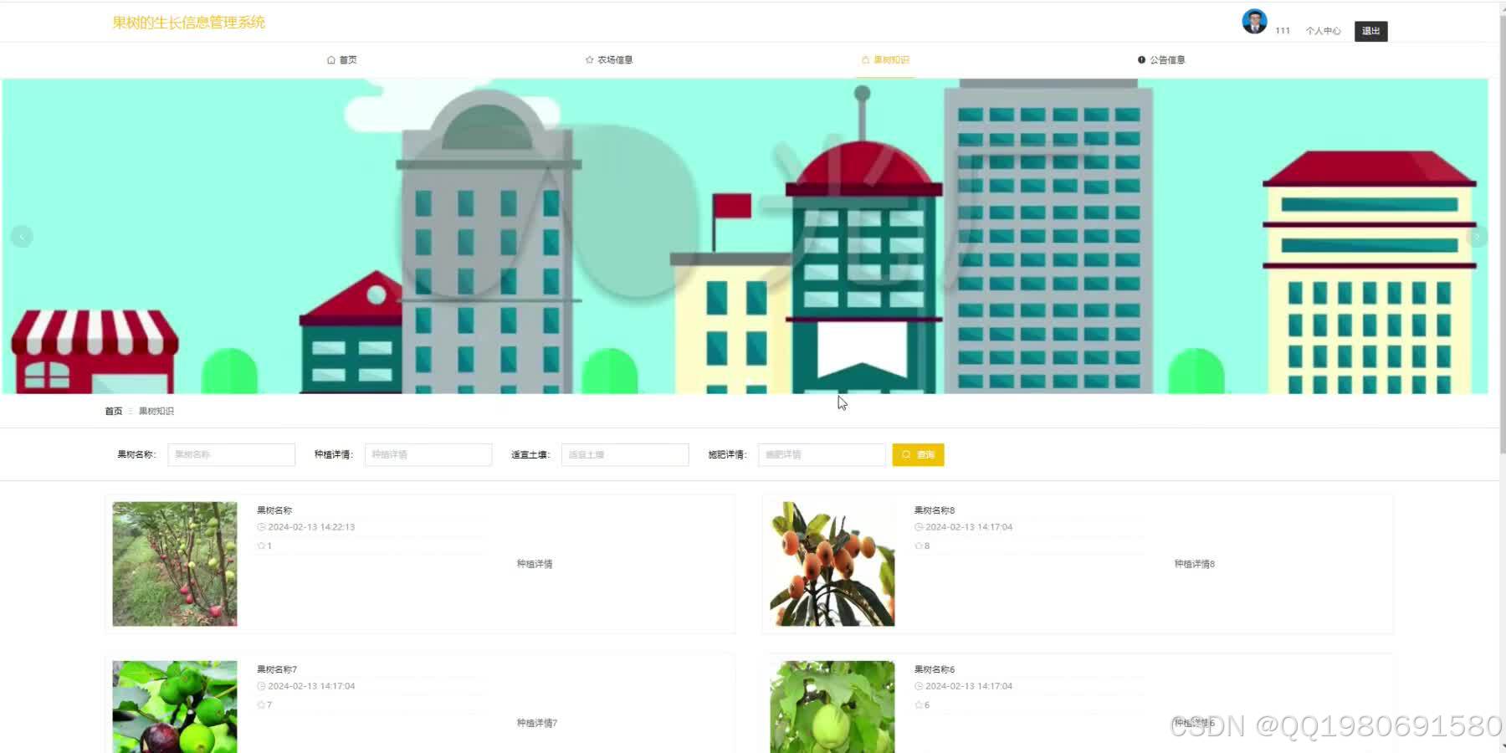Click the right carousel arrow
The height and width of the screenshot is (753, 1506).
click(x=1478, y=236)
